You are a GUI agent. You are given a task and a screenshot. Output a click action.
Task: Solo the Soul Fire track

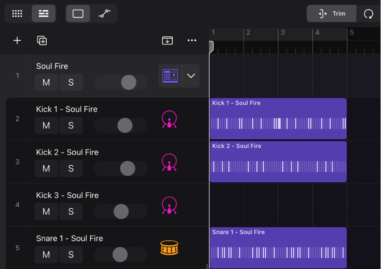click(71, 82)
